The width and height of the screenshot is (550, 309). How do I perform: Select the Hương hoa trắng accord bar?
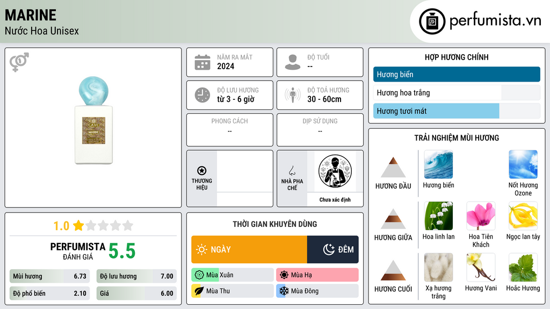click(457, 92)
